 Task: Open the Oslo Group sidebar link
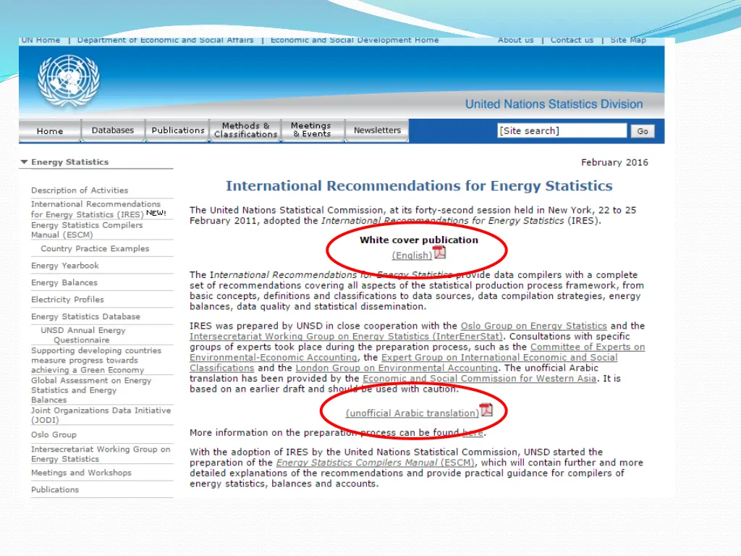coord(54,435)
